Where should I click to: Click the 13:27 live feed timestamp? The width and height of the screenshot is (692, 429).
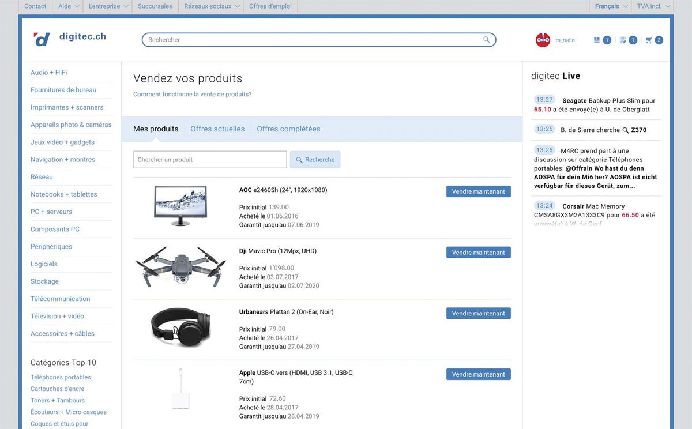544,100
